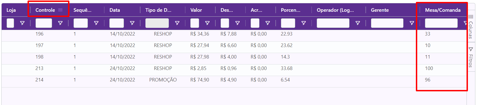Open the Filtros side panel tab

tap(471, 57)
